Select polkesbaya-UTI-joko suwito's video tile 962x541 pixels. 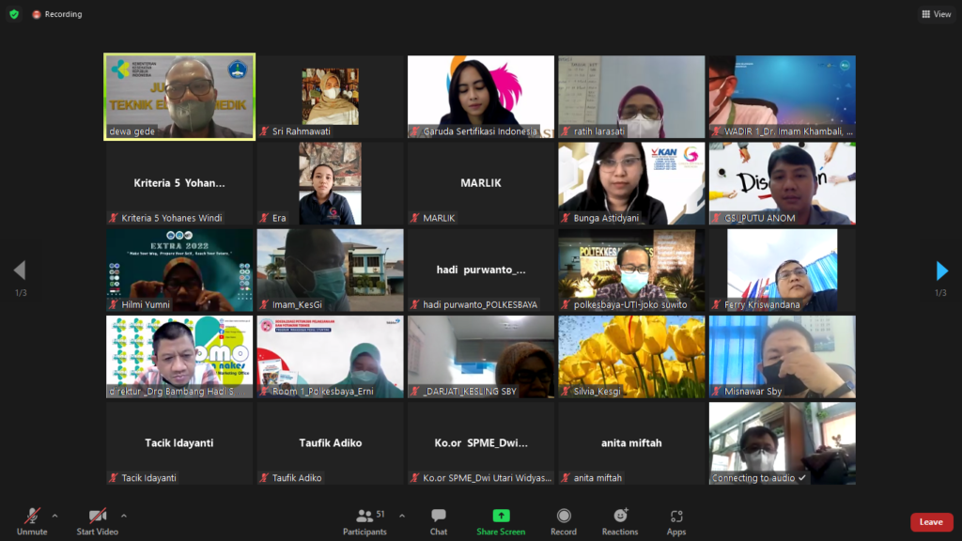tap(631, 270)
